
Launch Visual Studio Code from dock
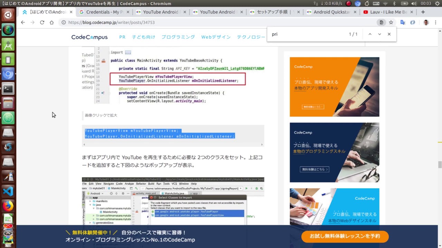8,191
